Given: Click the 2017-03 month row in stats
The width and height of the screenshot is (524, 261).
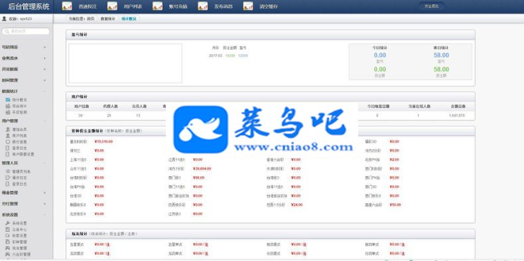Looking at the screenshot, I should pyautogui.click(x=228, y=56).
